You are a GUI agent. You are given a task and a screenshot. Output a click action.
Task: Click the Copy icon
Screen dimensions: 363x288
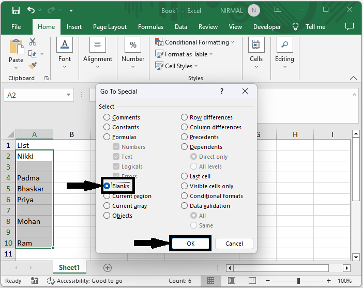(x=32, y=54)
